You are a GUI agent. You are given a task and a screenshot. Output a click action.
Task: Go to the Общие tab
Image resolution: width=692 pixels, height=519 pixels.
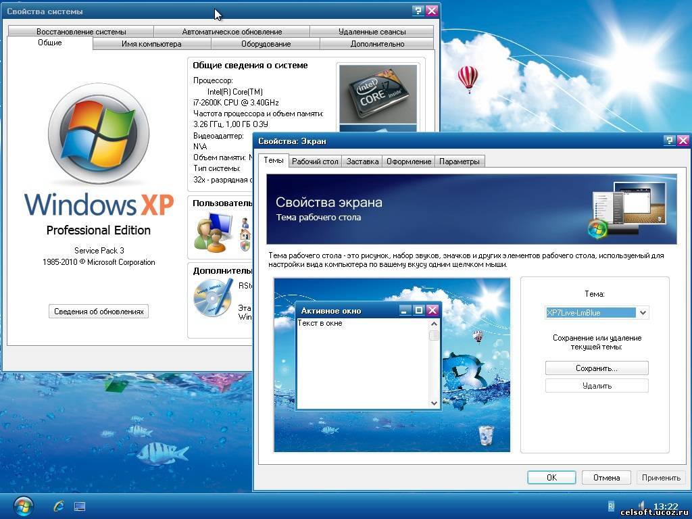pyautogui.click(x=50, y=43)
